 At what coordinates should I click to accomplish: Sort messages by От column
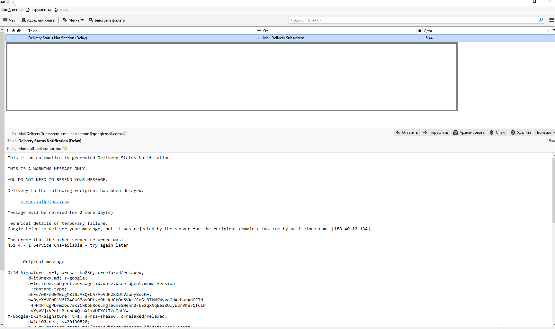[339, 31]
